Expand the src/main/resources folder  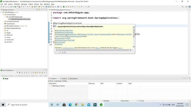pos(3,21)
